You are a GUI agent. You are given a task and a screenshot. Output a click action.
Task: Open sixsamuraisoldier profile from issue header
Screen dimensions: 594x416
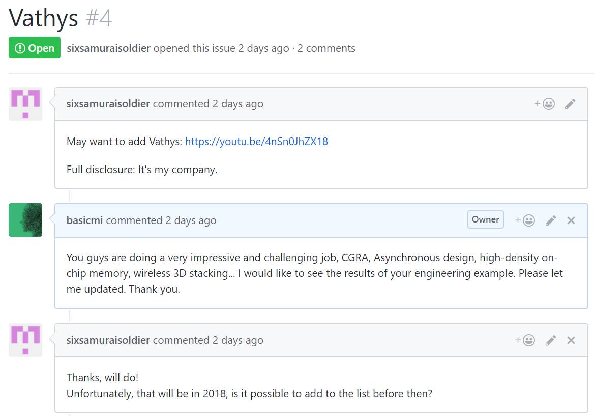coord(108,48)
